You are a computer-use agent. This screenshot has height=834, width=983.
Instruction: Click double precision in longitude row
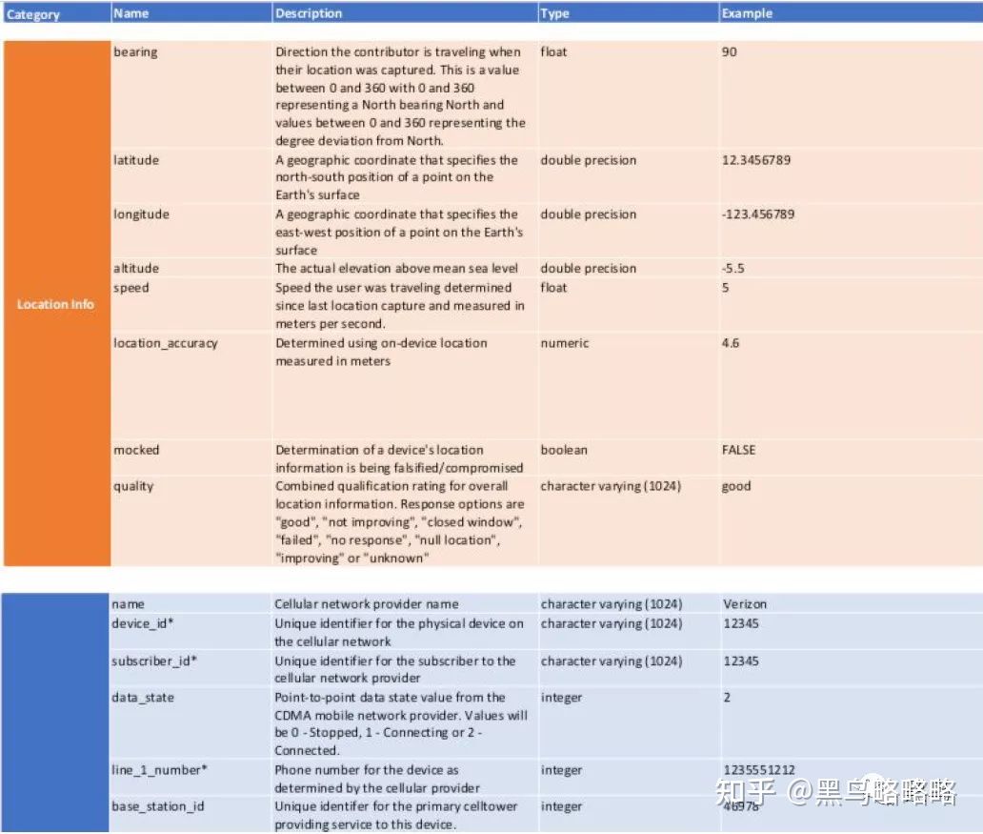(x=588, y=214)
